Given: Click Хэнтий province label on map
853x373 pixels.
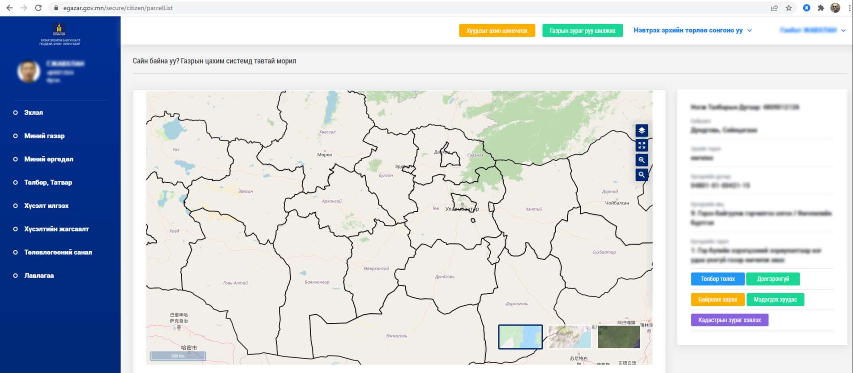Looking at the screenshot, I should coord(534,209).
